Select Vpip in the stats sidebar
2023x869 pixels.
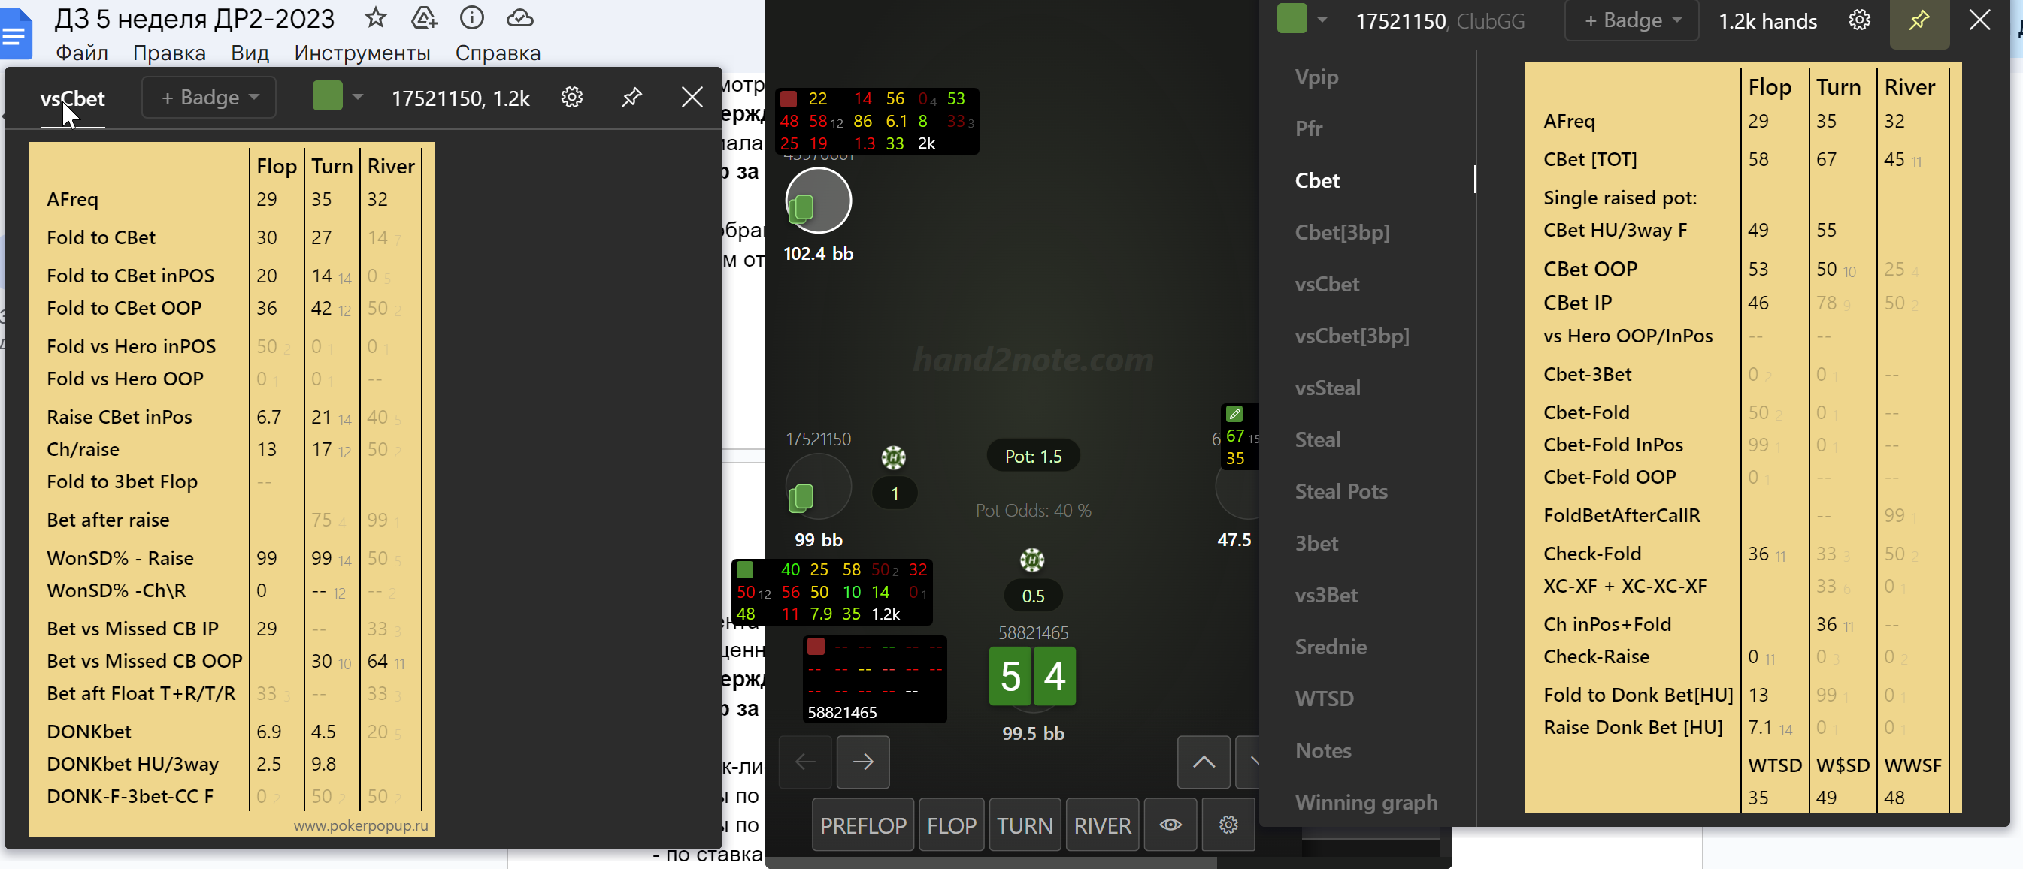[1316, 77]
